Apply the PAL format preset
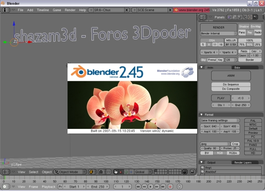The width and height of the screenshot is (265, 191). coord(253,121)
